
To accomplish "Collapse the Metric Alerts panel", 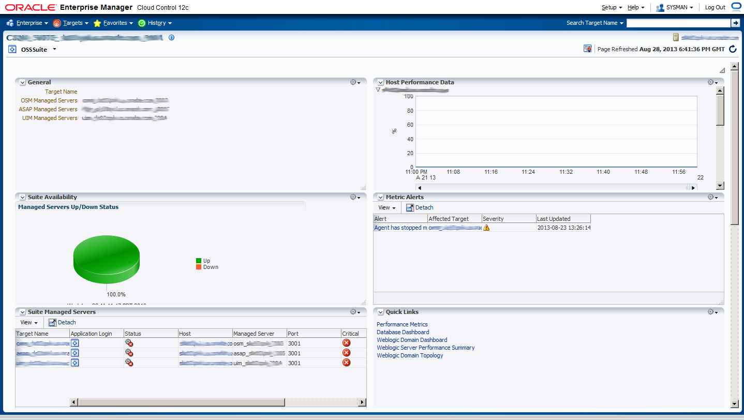I will point(380,197).
